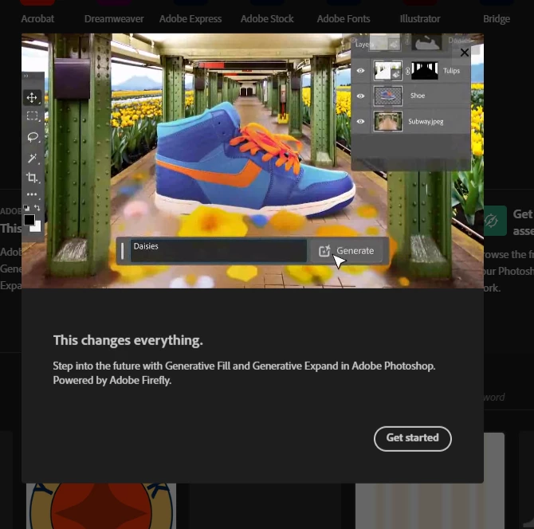This screenshot has height=529, width=534.
Task: Select the Tulips layer mask thumbnail
Action: pos(425,71)
